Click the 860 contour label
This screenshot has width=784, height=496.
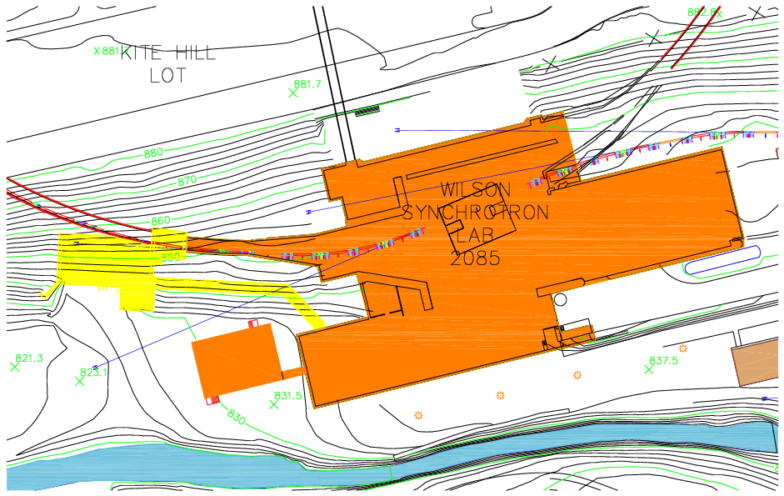[161, 220]
